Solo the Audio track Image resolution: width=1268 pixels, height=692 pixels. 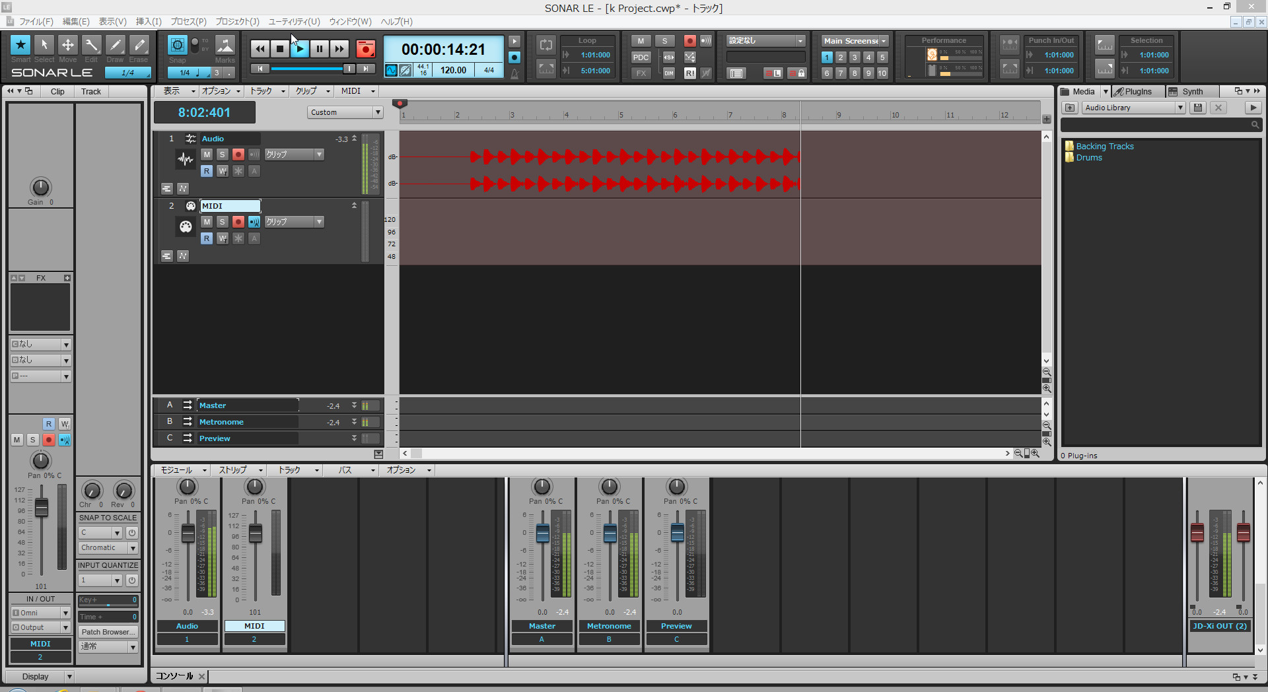pyautogui.click(x=223, y=155)
